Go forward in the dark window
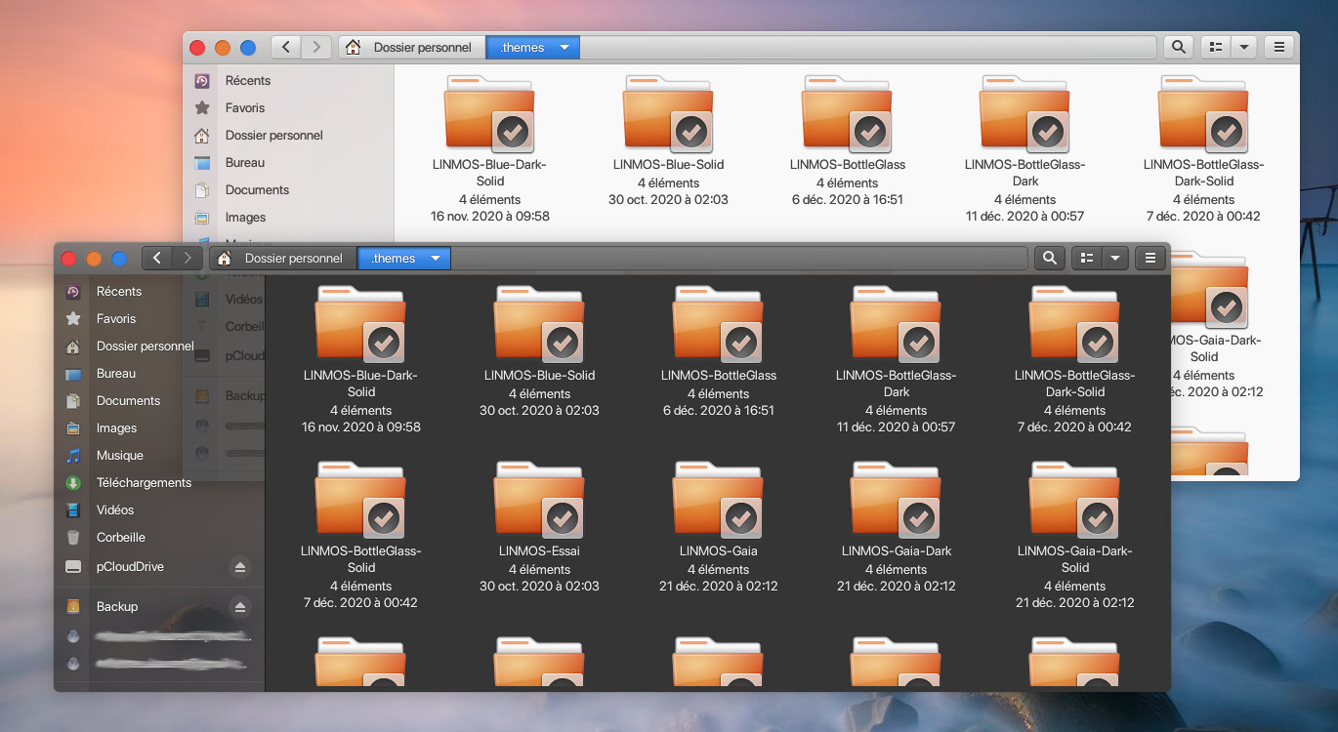The width and height of the screenshot is (1338, 732). pyautogui.click(x=188, y=259)
